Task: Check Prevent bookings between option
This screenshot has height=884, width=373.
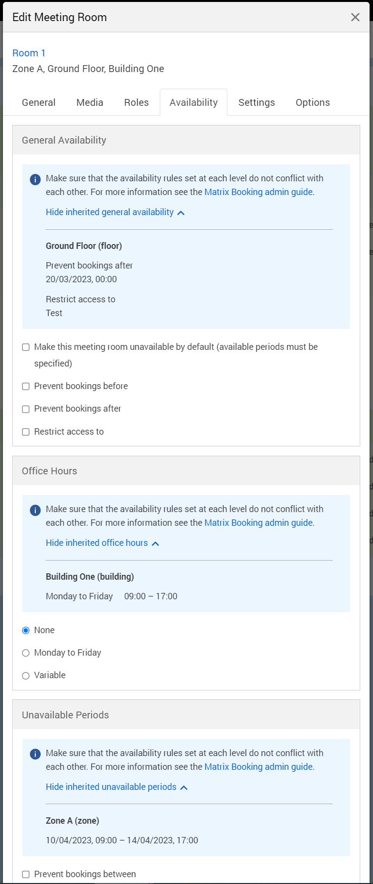Action: tap(26, 875)
